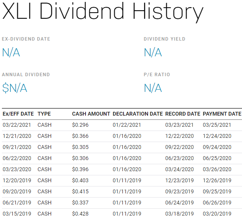Select ex-date 09/21/2020
The image size is (242, 219).
[x=17, y=147]
